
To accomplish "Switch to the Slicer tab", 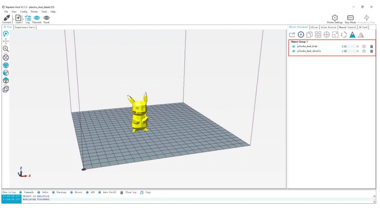I will point(314,27).
